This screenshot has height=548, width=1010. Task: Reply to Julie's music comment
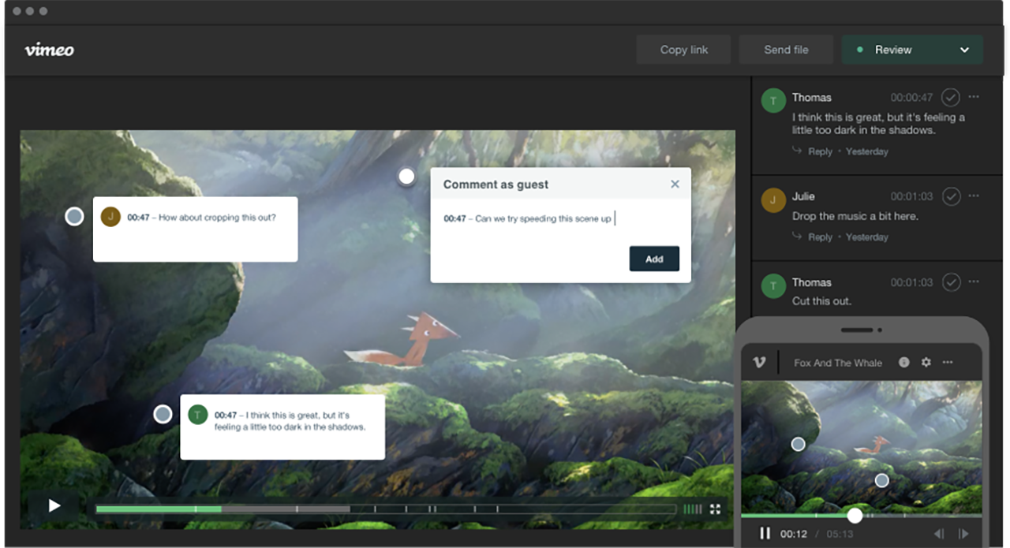(x=820, y=237)
